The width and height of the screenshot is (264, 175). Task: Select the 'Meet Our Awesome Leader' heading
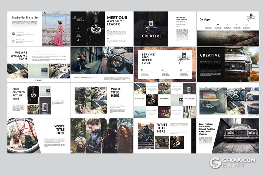[117, 21]
